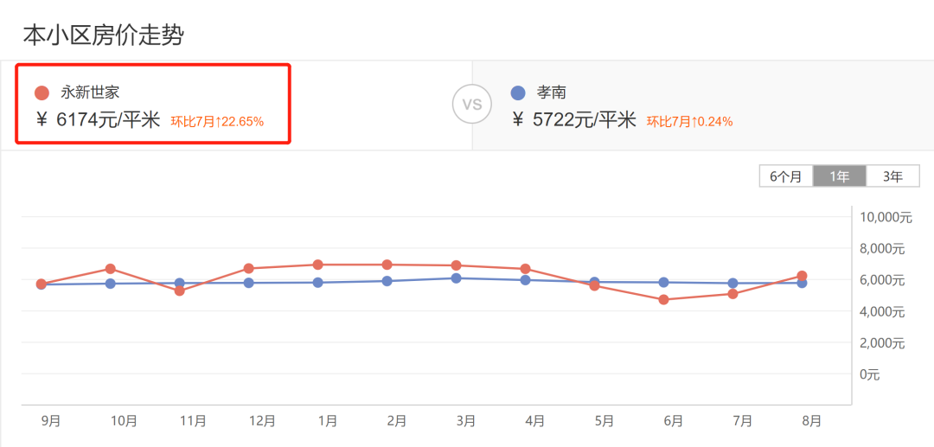Select the 6个月 time range tab
The width and height of the screenshot is (934, 447).
coord(786,176)
